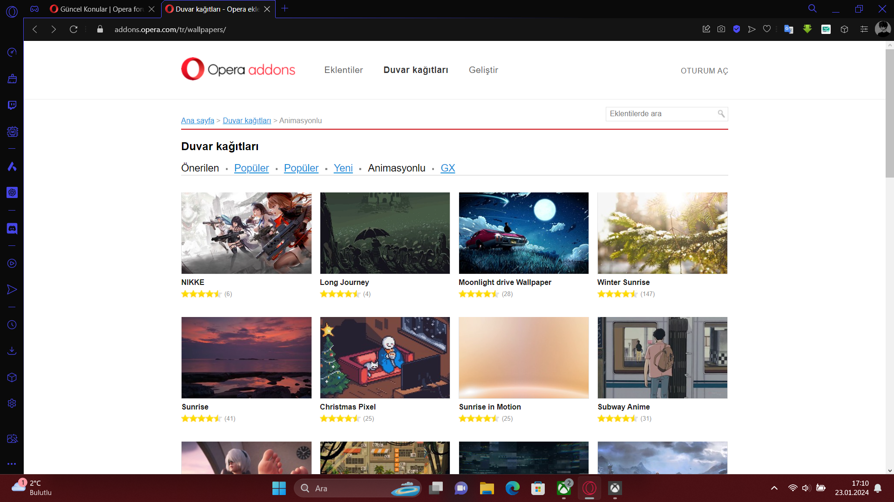Open Geliştir navigation item

tap(483, 70)
